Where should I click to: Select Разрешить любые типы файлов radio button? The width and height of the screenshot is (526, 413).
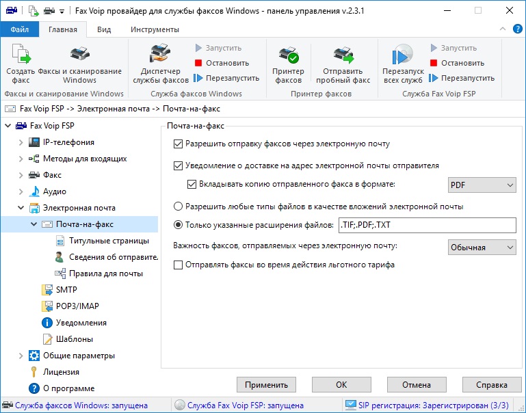[178, 206]
